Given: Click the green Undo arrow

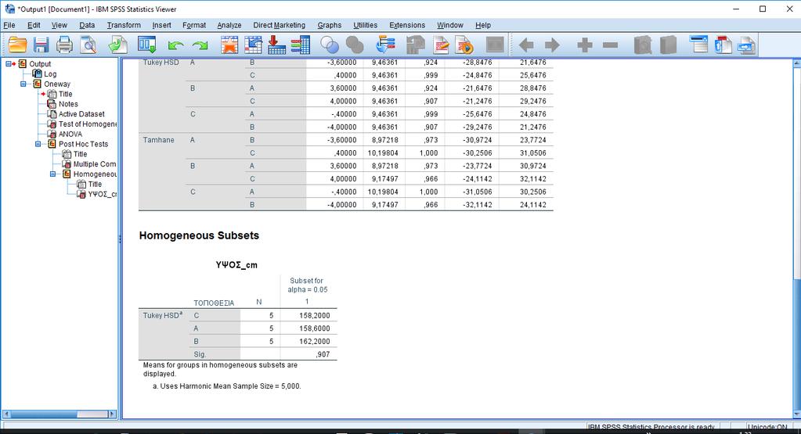Looking at the screenshot, I should [175, 45].
